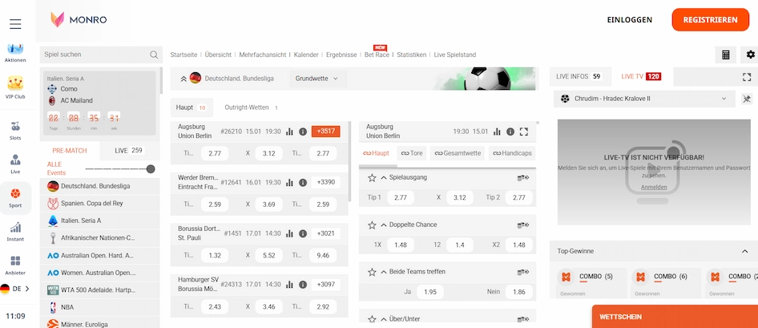The height and width of the screenshot is (328, 758).
Task: Pick 12 odds 1.4 in Doppelte Chance
Action: 460,245
